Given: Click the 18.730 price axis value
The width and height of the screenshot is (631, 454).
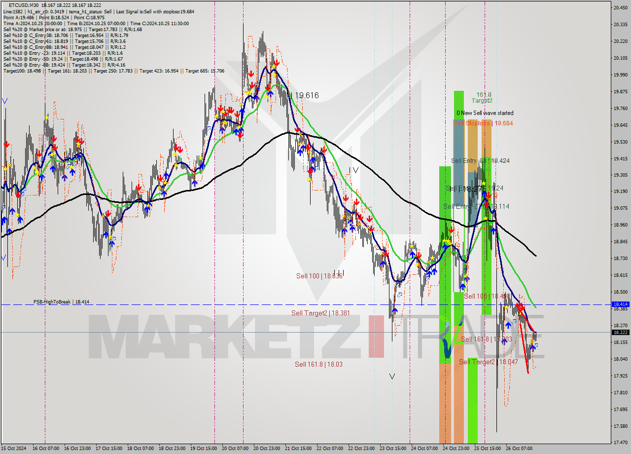Looking at the screenshot, I should [620, 259].
